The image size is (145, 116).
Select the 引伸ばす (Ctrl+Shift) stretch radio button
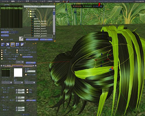point(2,54)
